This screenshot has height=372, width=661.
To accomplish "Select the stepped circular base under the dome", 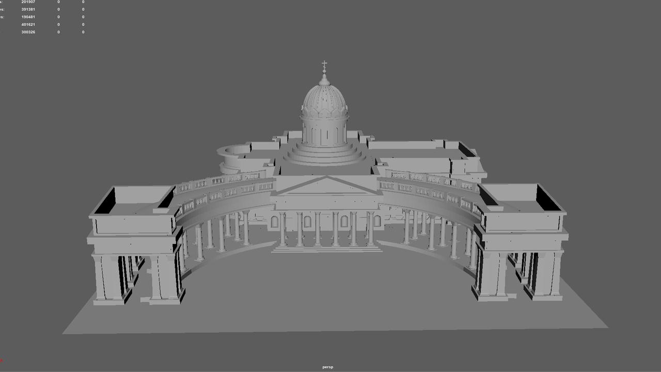I will [324, 154].
